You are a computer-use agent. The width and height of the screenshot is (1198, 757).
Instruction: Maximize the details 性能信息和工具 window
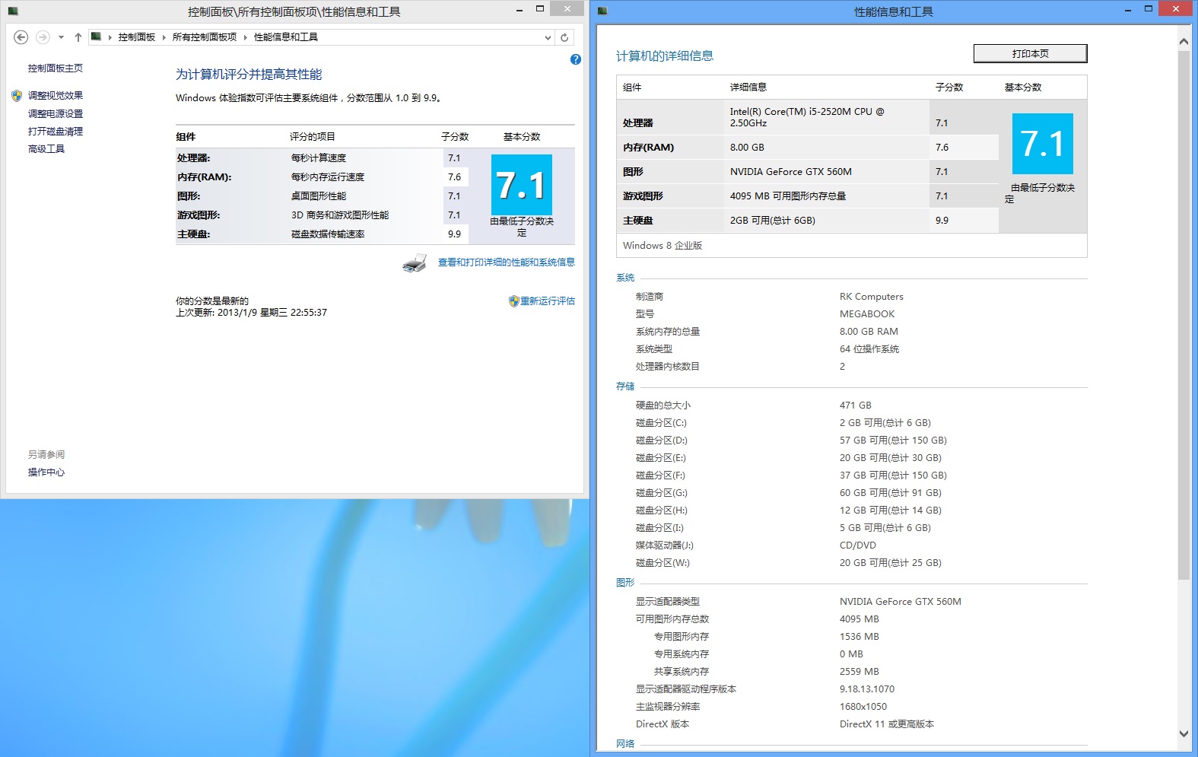[1149, 10]
